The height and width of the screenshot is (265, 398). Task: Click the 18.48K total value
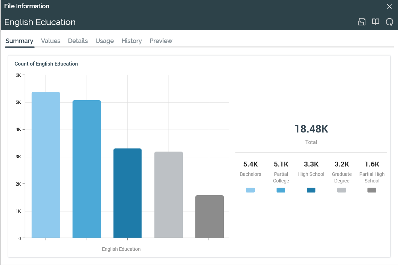(311, 129)
